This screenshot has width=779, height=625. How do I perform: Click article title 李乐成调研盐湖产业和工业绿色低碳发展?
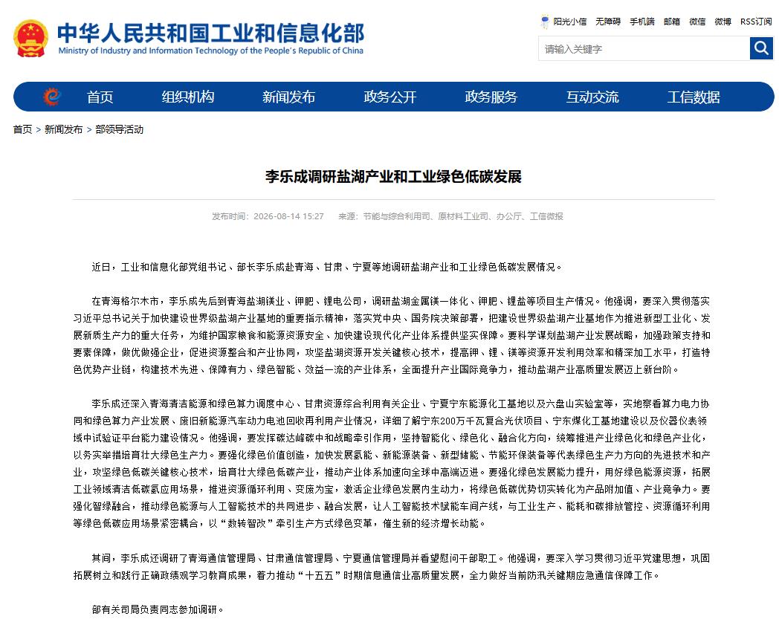[393, 176]
